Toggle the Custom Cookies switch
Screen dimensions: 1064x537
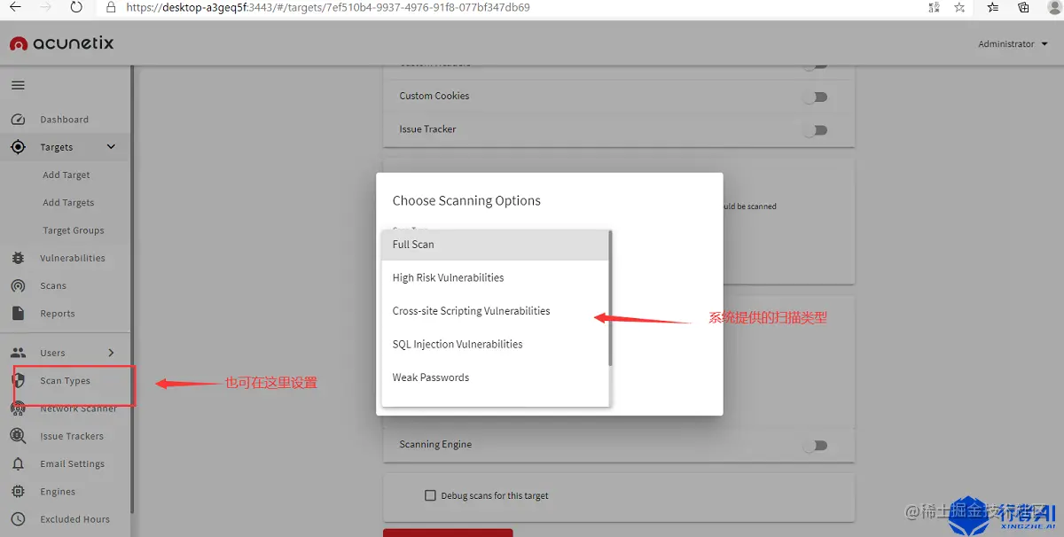(816, 97)
